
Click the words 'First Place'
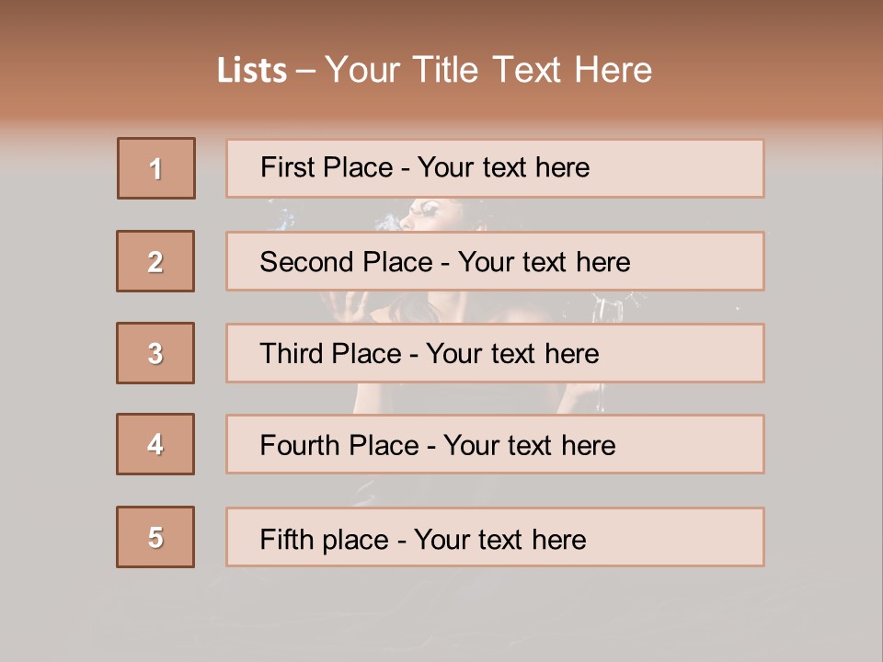pos(327,167)
